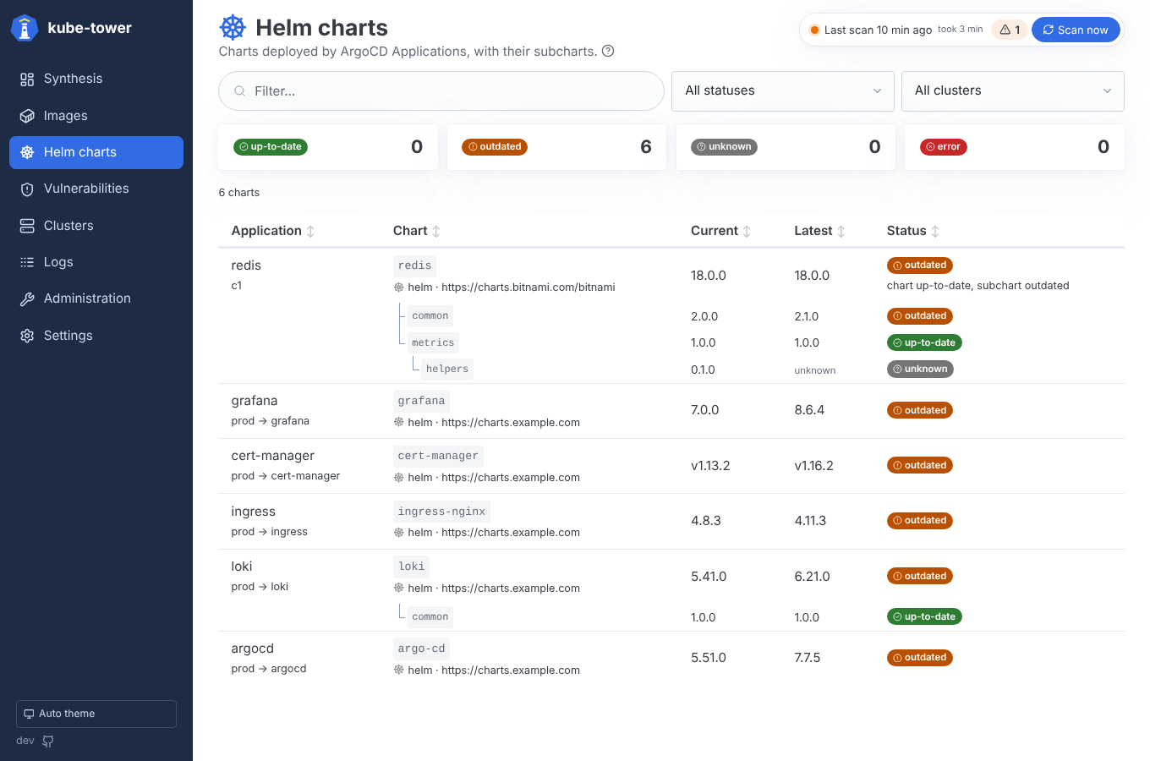
Task: Click the redis application name
Action: coord(246,266)
